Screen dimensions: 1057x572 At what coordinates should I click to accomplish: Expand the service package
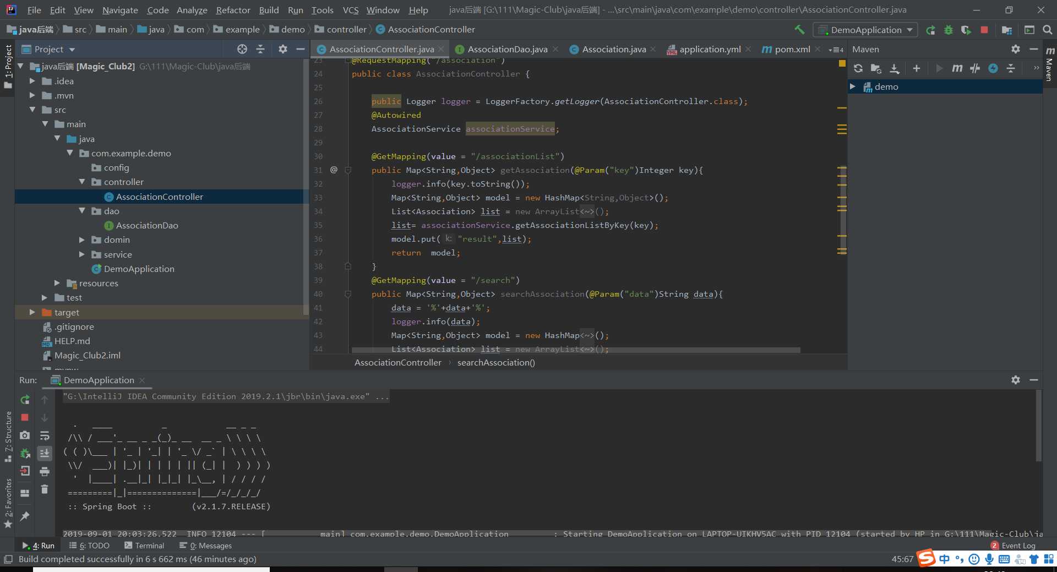[x=82, y=254]
